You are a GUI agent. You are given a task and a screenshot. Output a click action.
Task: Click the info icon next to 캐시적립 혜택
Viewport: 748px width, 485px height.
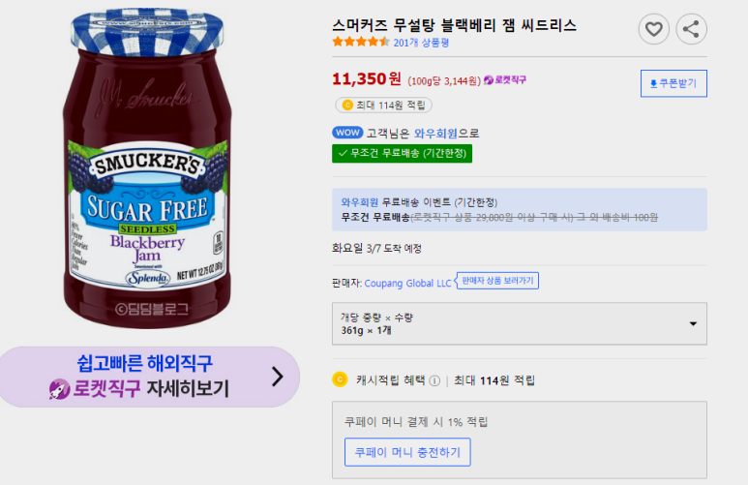[x=434, y=380]
